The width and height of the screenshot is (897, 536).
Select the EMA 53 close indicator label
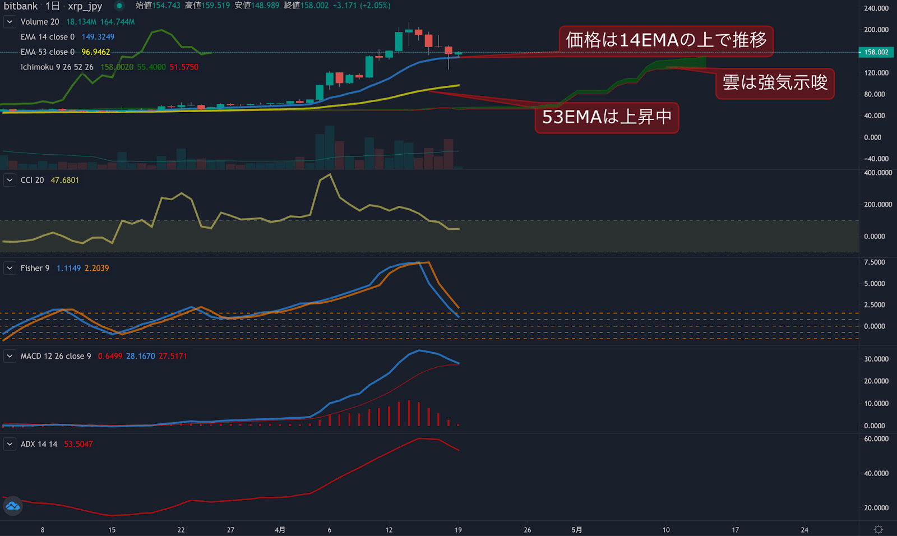tap(48, 52)
